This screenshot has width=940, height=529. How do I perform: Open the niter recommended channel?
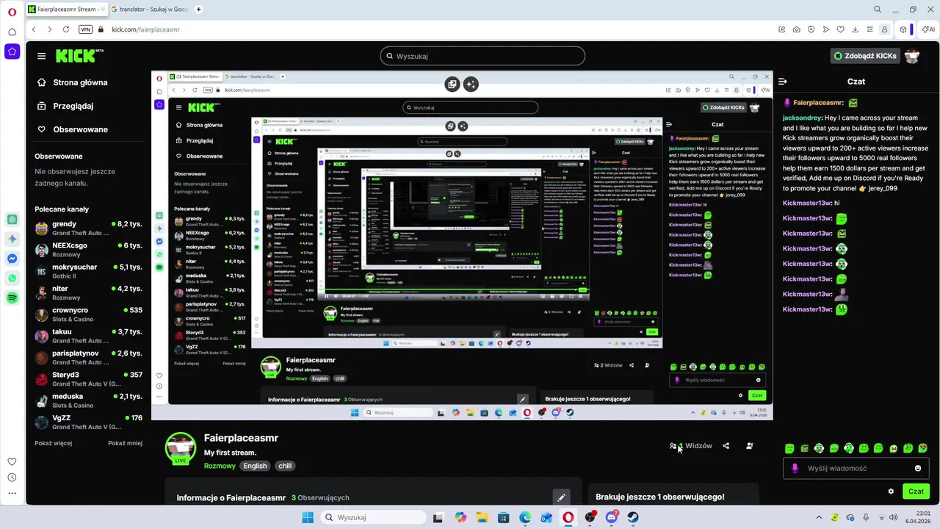(x=89, y=292)
